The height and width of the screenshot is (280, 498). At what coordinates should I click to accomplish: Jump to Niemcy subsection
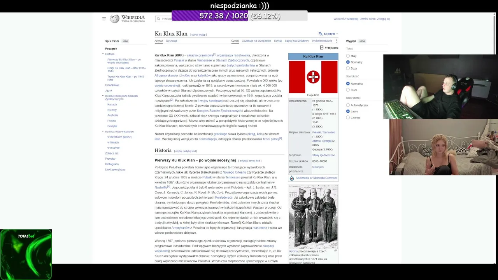point(112,110)
